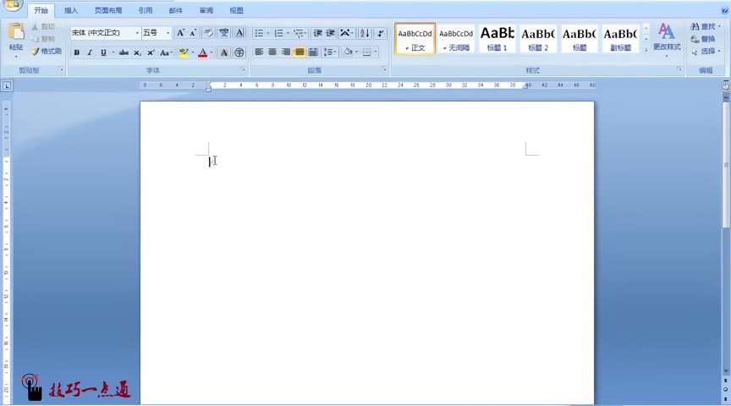Open the Phonetic Guide (文) tool

pyautogui.click(x=224, y=33)
